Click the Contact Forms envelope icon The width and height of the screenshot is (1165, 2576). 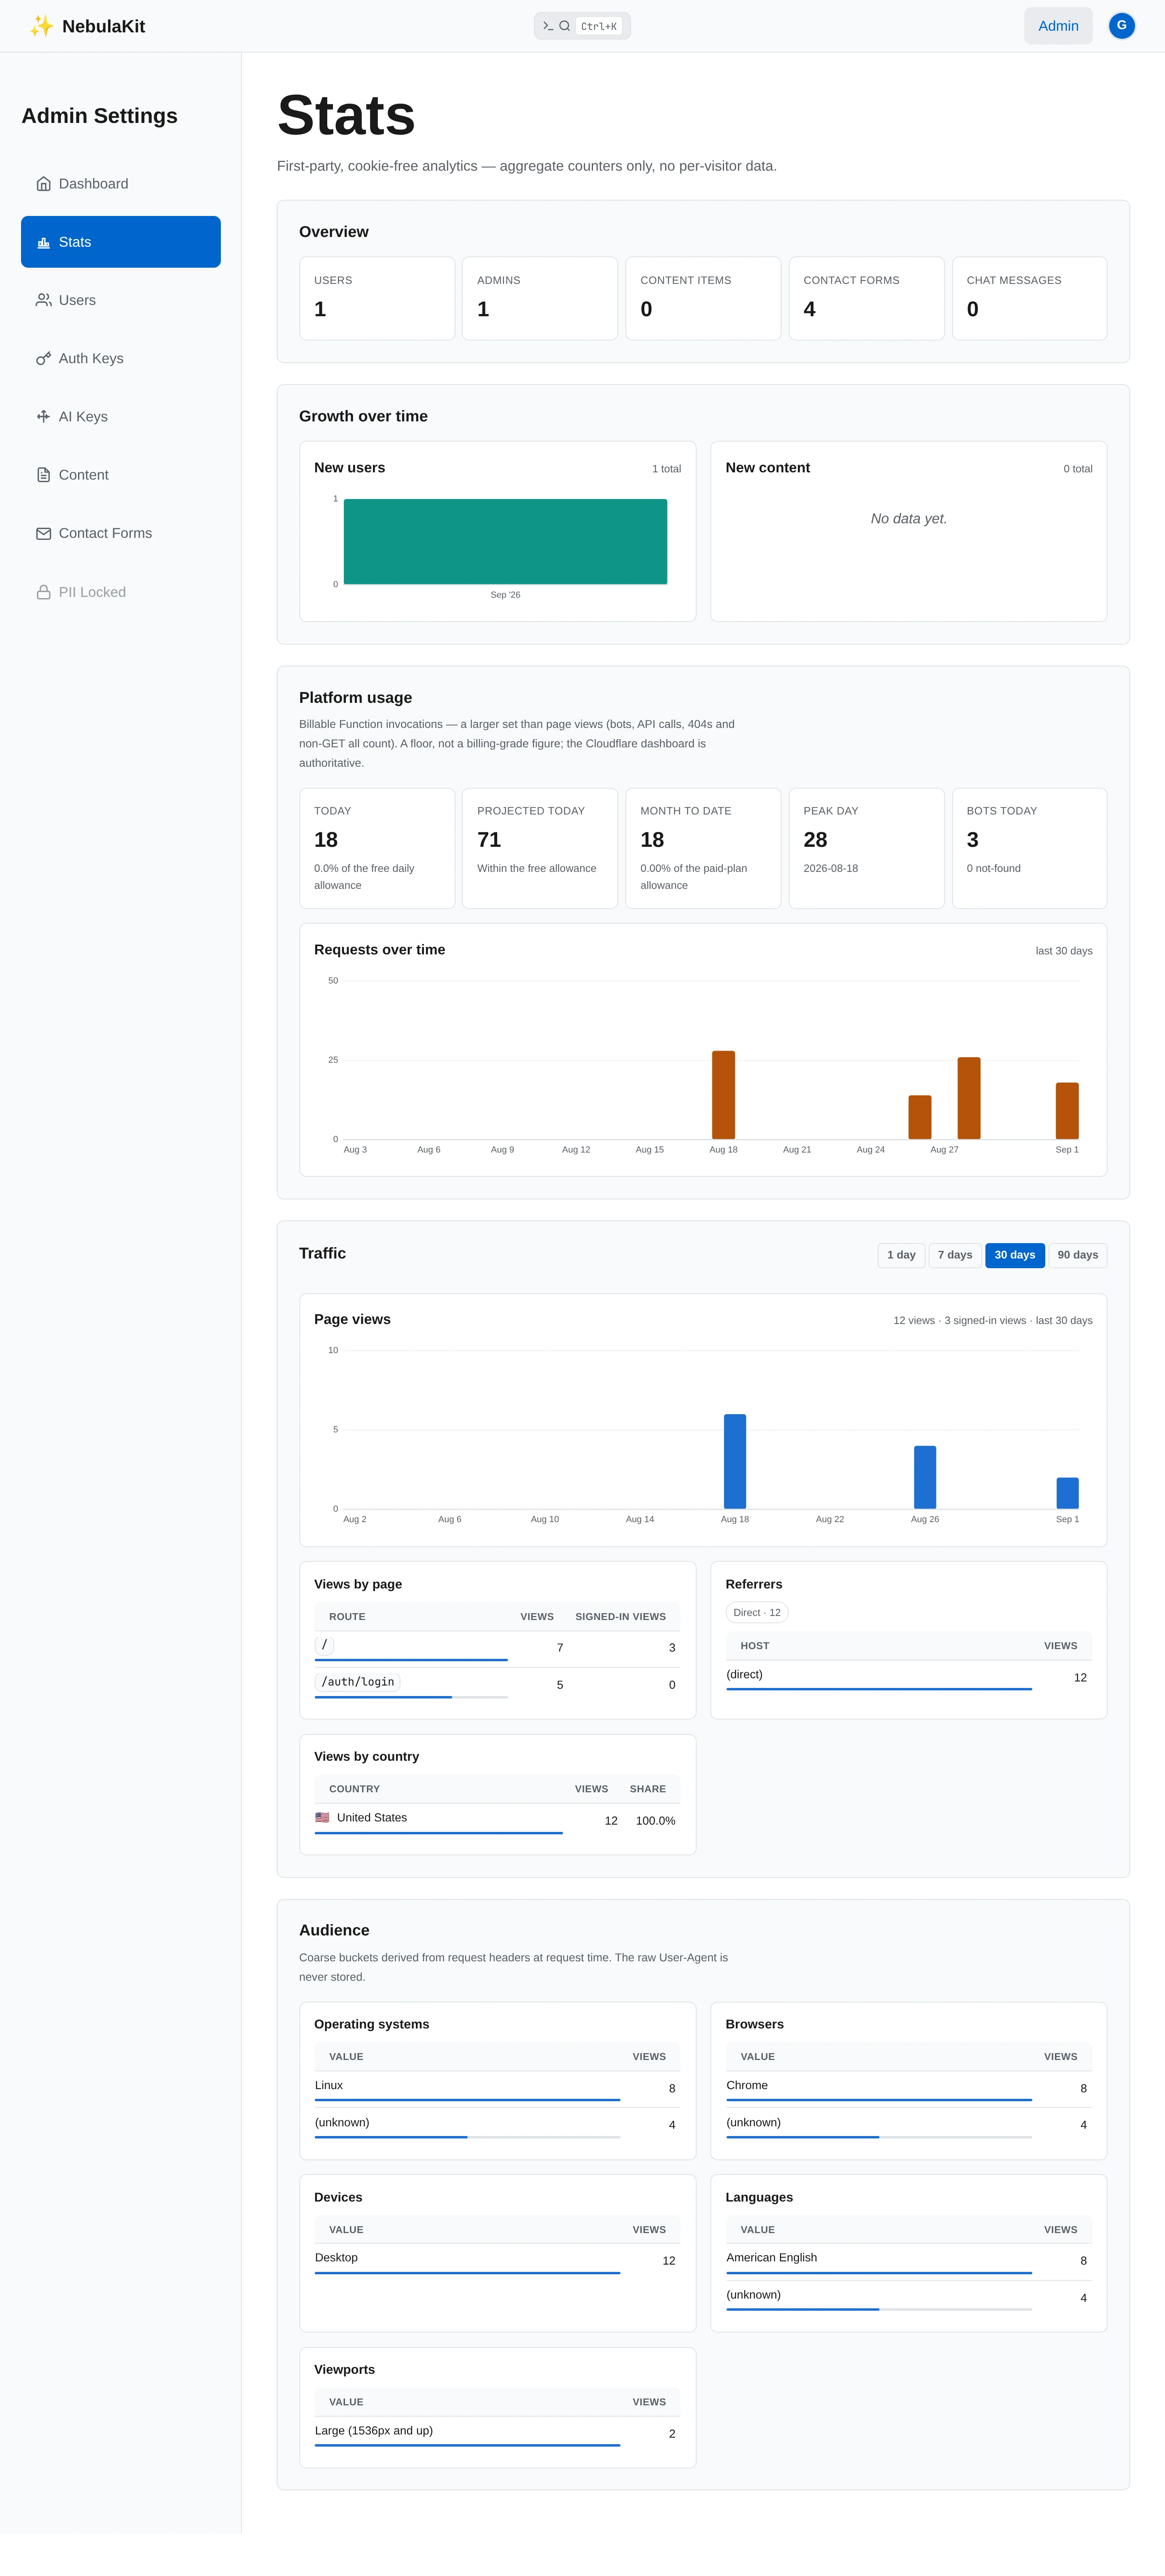[44, 534]
